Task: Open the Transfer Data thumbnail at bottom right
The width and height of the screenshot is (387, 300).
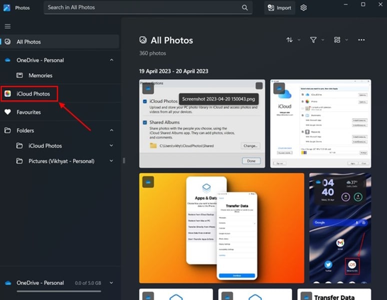Action: tap(334, 294)
